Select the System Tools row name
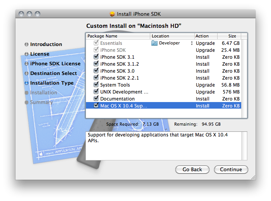This screenshot has height=201, width=271. point(115,85)
